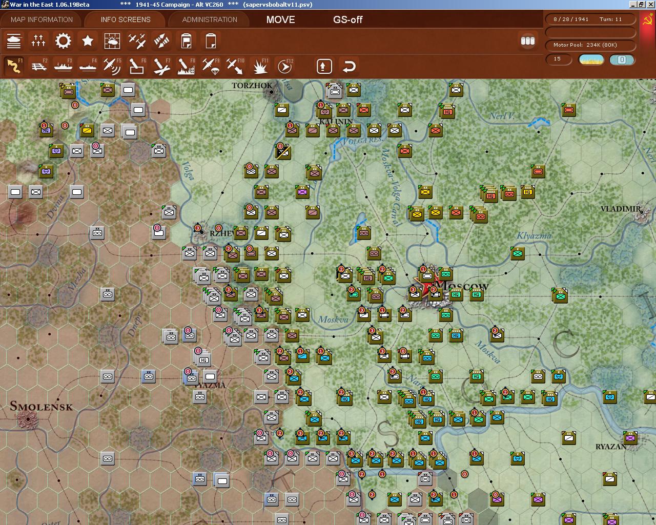The height and width of the screenshot is (525, 656).
Task: Open the INFO SCREENS tab
Action: 126,19
